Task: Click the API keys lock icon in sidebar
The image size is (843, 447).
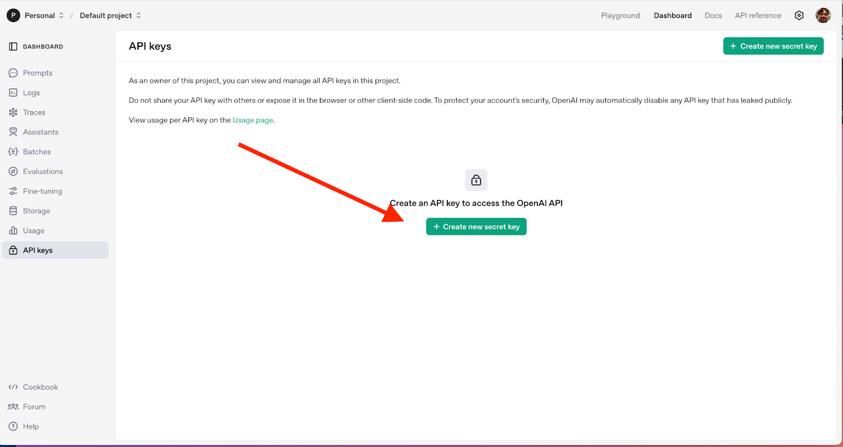Action: [13, 250]
